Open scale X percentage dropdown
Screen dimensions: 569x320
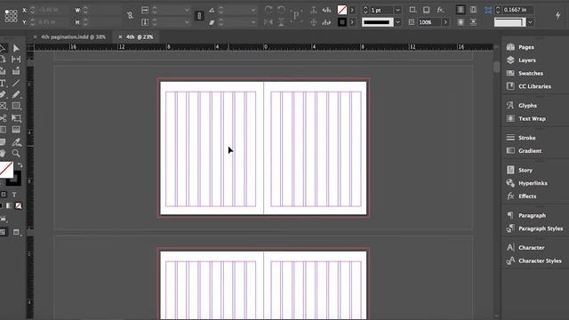click(x=187, y=10)
